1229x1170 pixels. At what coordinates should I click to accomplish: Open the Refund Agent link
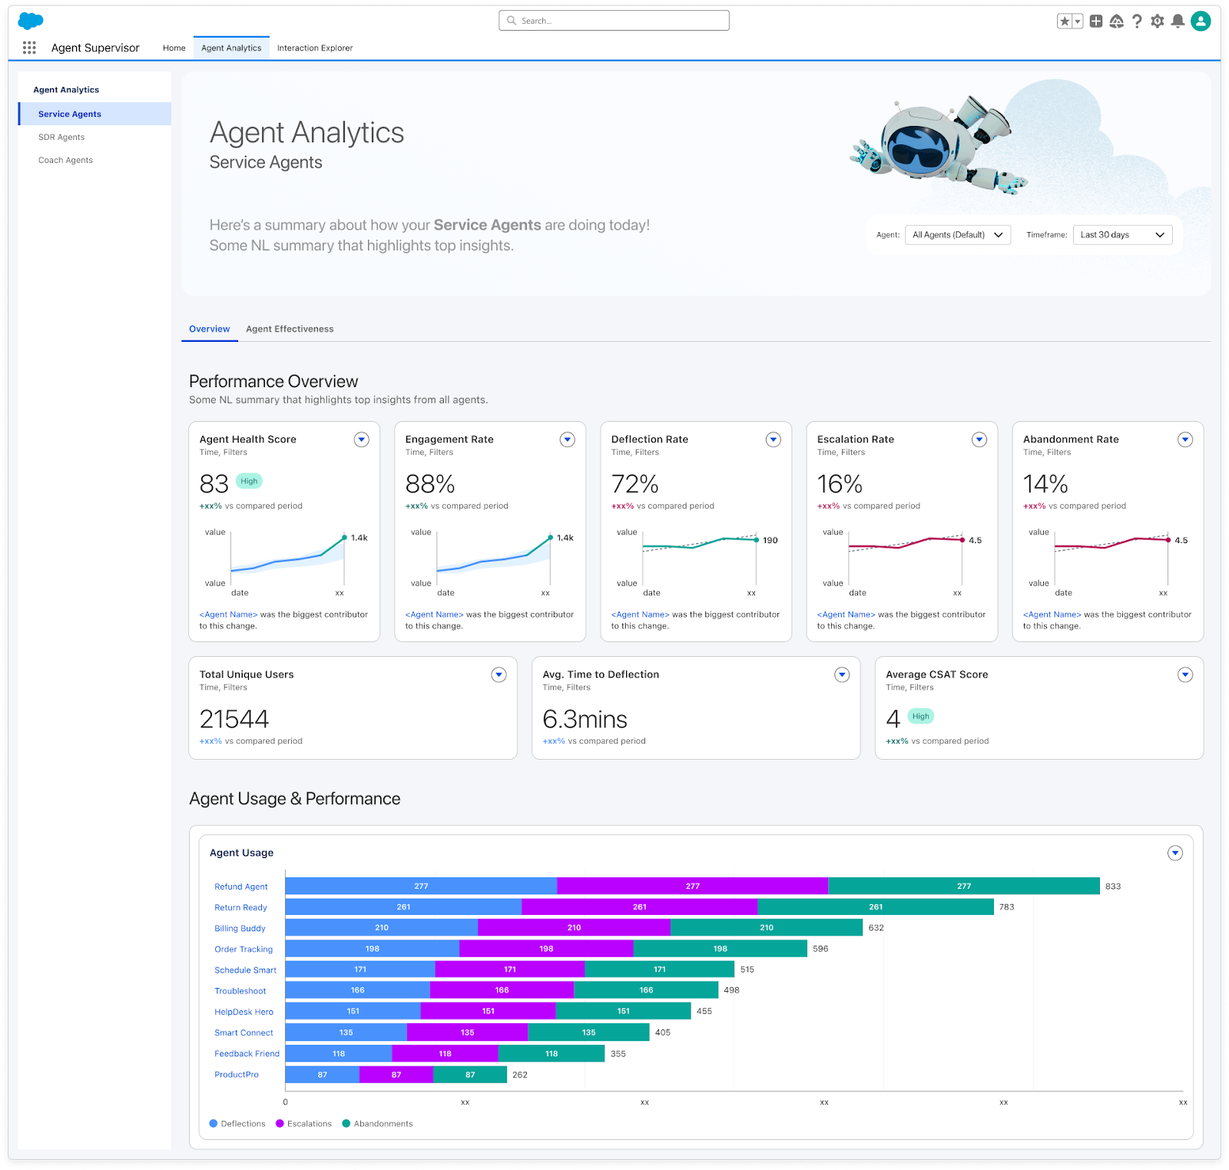point(241,887)
